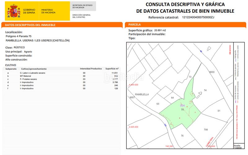Click parcel 64 label on the map
Image resolution: width=248 pixels, height=155 pixels.
(172, 98)
